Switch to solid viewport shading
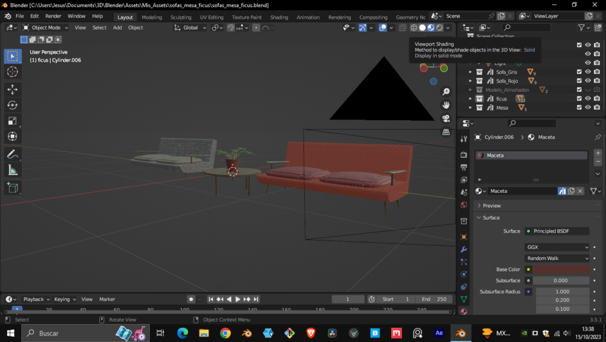The width and height of the screenshot is (606, 342). pos(423,27)
